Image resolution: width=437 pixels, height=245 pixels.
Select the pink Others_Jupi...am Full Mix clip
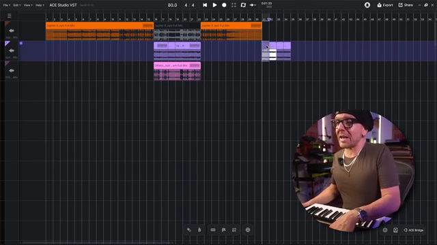(x=177, y=71)
